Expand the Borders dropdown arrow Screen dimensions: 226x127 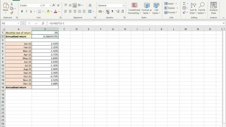43,12
